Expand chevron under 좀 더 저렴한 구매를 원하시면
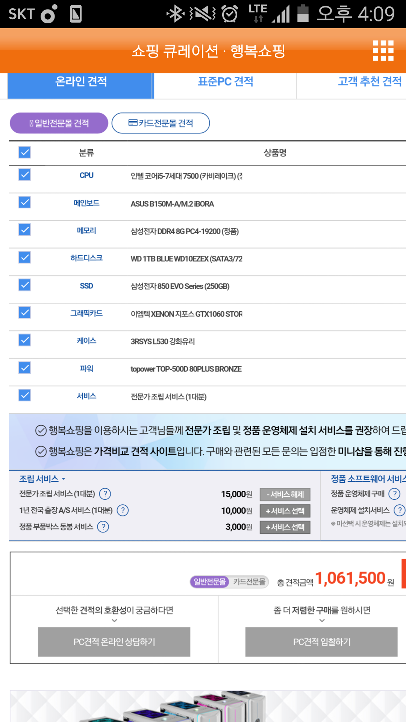Screen dimensions: 406x722 point(322,620)
